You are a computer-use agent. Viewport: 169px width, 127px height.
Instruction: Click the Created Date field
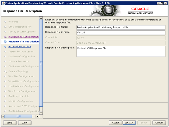[121, 43]
